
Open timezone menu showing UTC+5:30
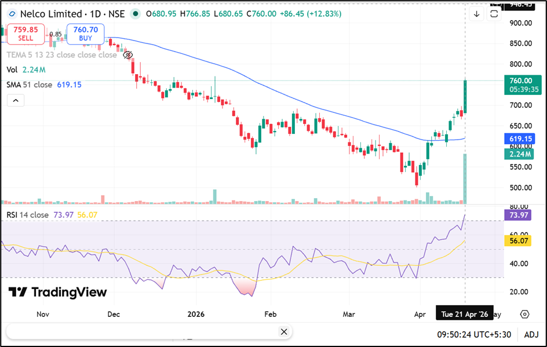point(474,334)
